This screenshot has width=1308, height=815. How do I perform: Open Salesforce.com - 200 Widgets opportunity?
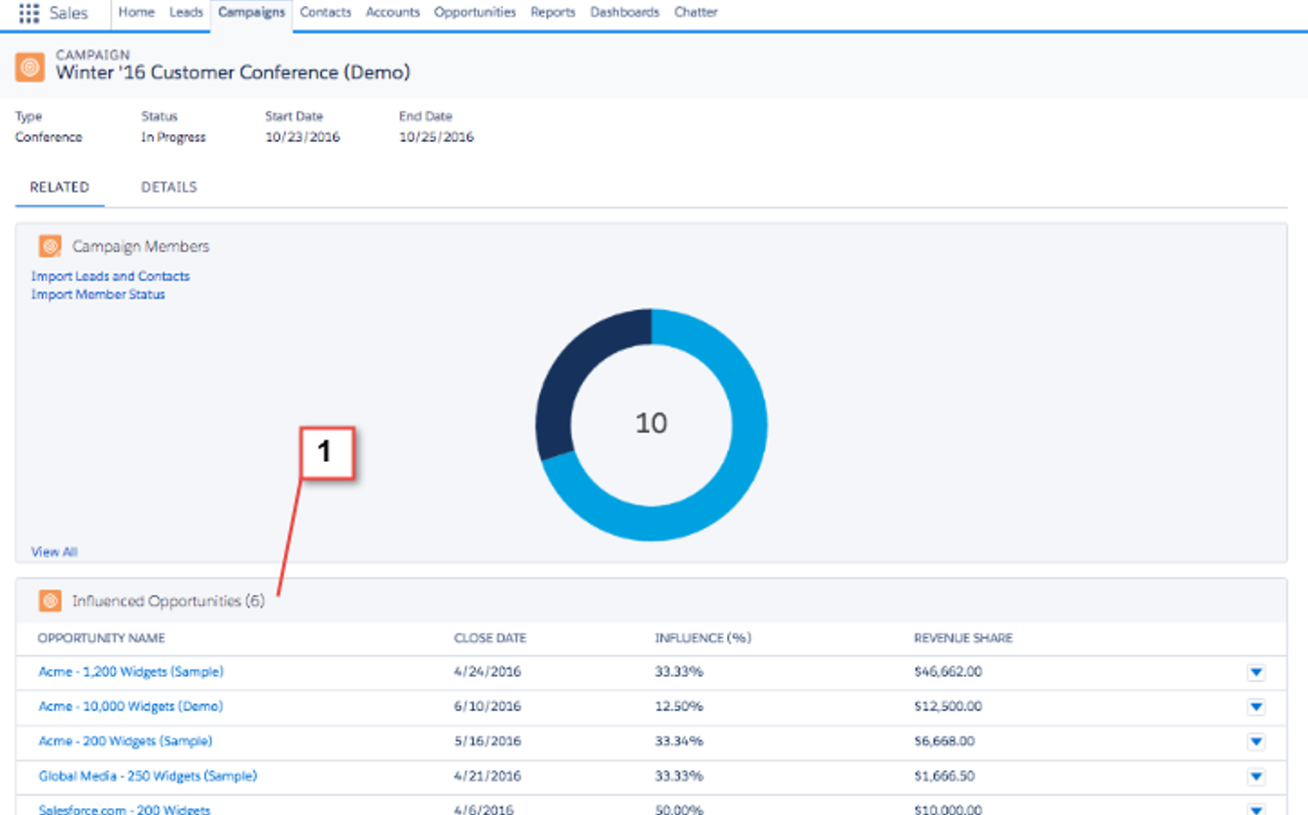[125, 809]
